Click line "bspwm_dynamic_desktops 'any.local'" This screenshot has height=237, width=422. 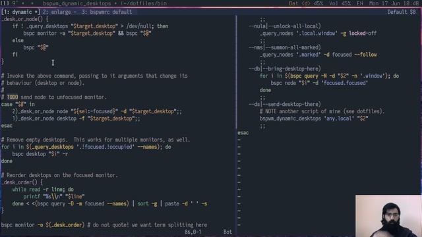pos(314,118)
